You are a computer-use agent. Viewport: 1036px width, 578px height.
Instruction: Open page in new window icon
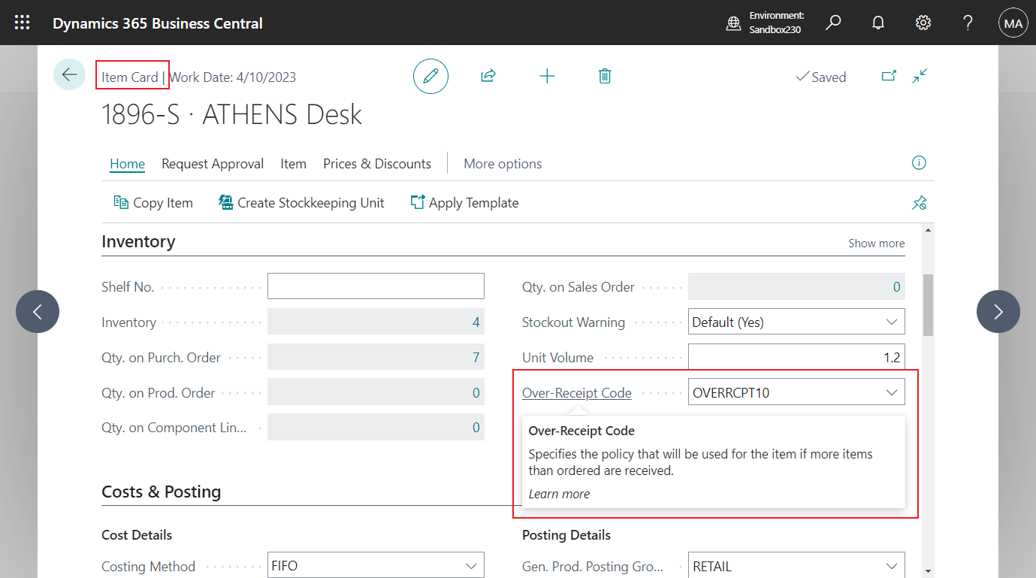(889, 76)
